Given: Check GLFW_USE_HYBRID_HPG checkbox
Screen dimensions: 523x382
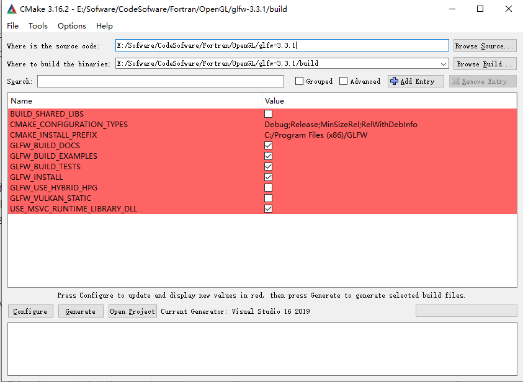Looking at the screenshot, I should 268,188.
